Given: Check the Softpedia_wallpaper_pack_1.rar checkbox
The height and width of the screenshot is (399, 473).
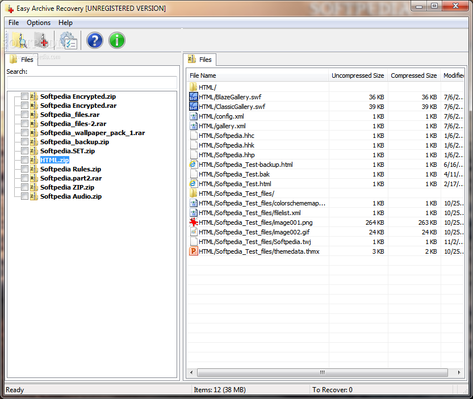Looking at the screenshot, I should pos(25,133).
